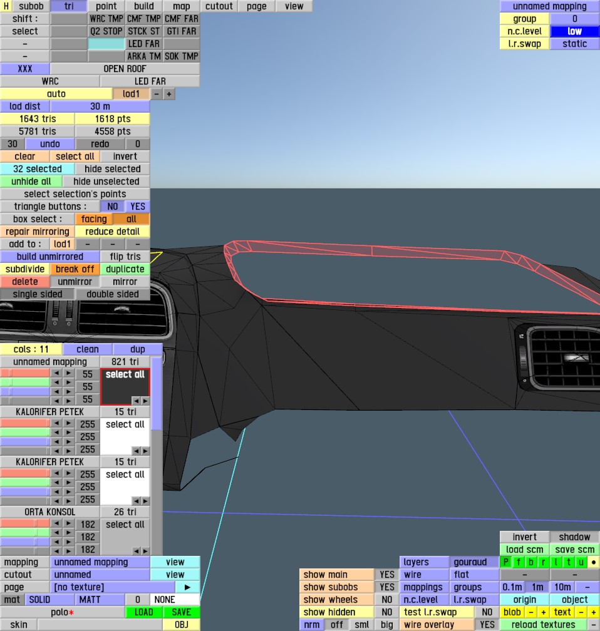The height and width of the screenshot is (631, 600).
Task: Click hide selected
Action: coord(112,168)
